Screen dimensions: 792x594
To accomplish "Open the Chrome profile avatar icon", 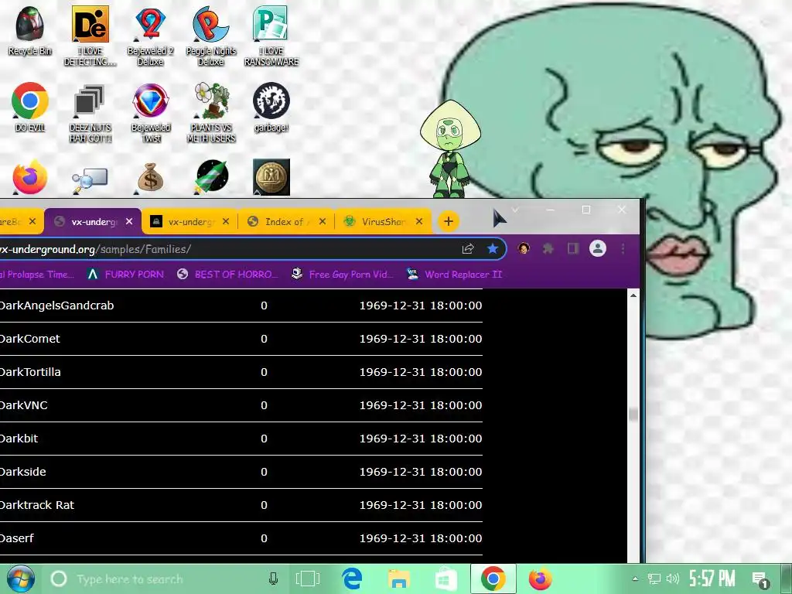I will pyautogui.click(x=598, y=248).
